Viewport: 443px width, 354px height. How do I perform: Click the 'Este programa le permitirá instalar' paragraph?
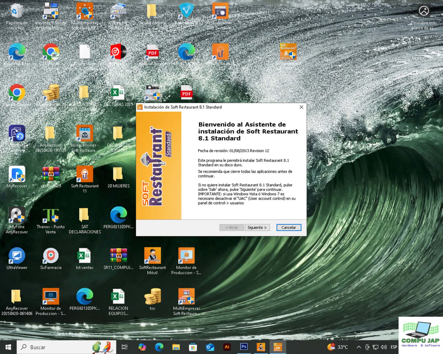pyautogui.click(x=243, y=163)
